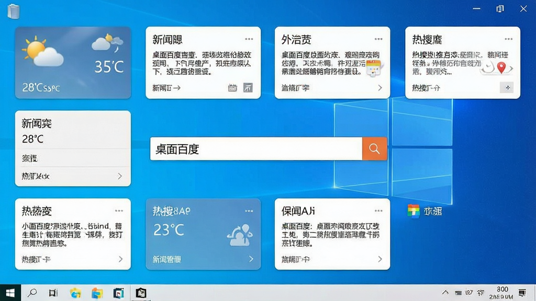Click the chart icon in 新闻隠 card footer
The width and height of the screenshot is (536, 301).
[248, 88]
